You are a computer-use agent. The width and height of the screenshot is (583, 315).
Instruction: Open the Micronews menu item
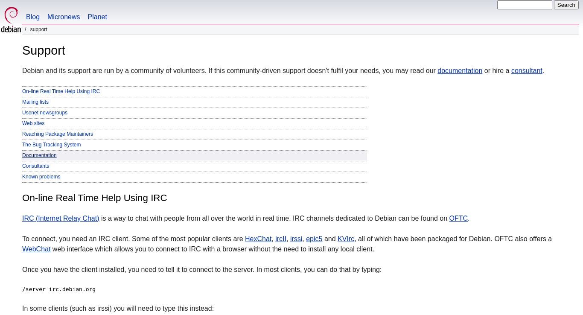pyautogui.click(x=64, y=17)
